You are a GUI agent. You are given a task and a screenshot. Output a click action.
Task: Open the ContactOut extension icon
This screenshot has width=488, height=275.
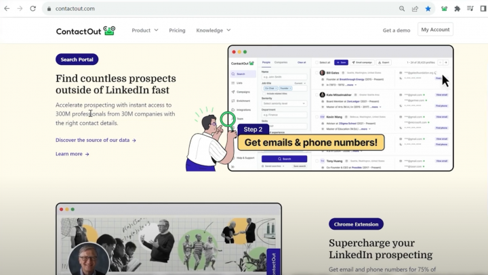coord(444,9)
